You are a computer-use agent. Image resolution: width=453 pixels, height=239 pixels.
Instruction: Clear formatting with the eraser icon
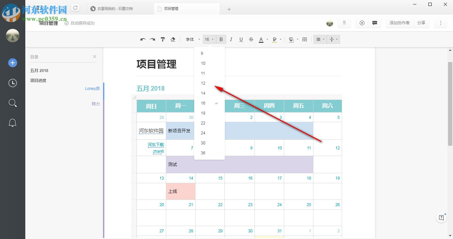click(x=173, y=39)
